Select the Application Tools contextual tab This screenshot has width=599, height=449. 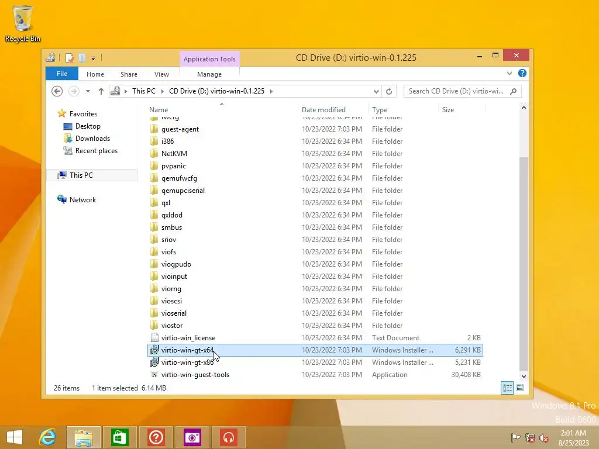(209, 59)
